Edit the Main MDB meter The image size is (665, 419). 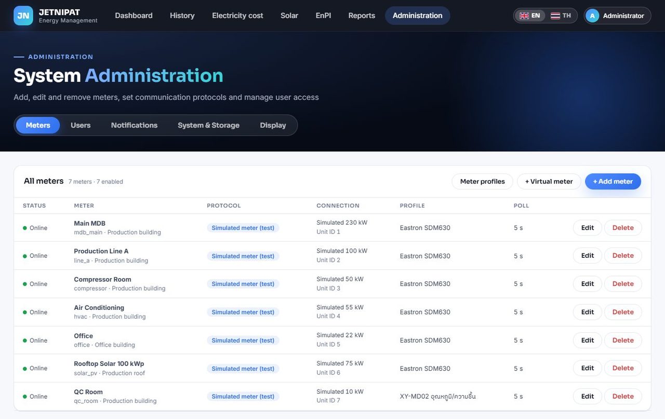pos(588,228)
